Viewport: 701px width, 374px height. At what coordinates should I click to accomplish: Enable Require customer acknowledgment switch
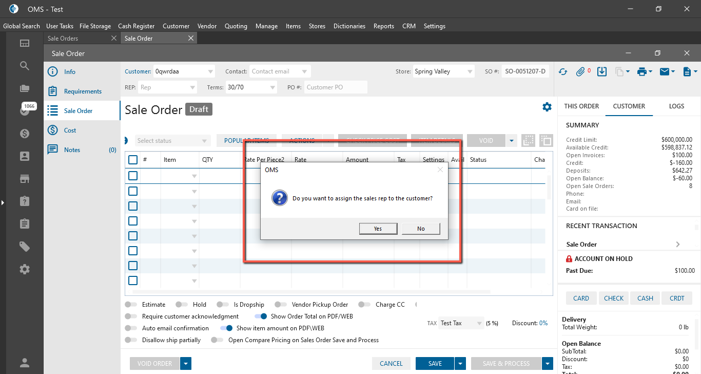131,316
